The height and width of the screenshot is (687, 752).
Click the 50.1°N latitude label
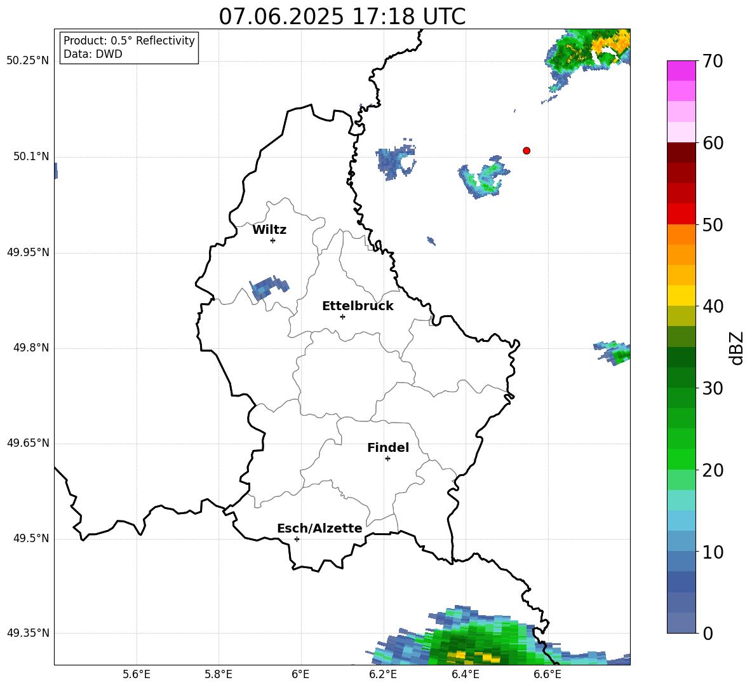[x=31, y=156]
